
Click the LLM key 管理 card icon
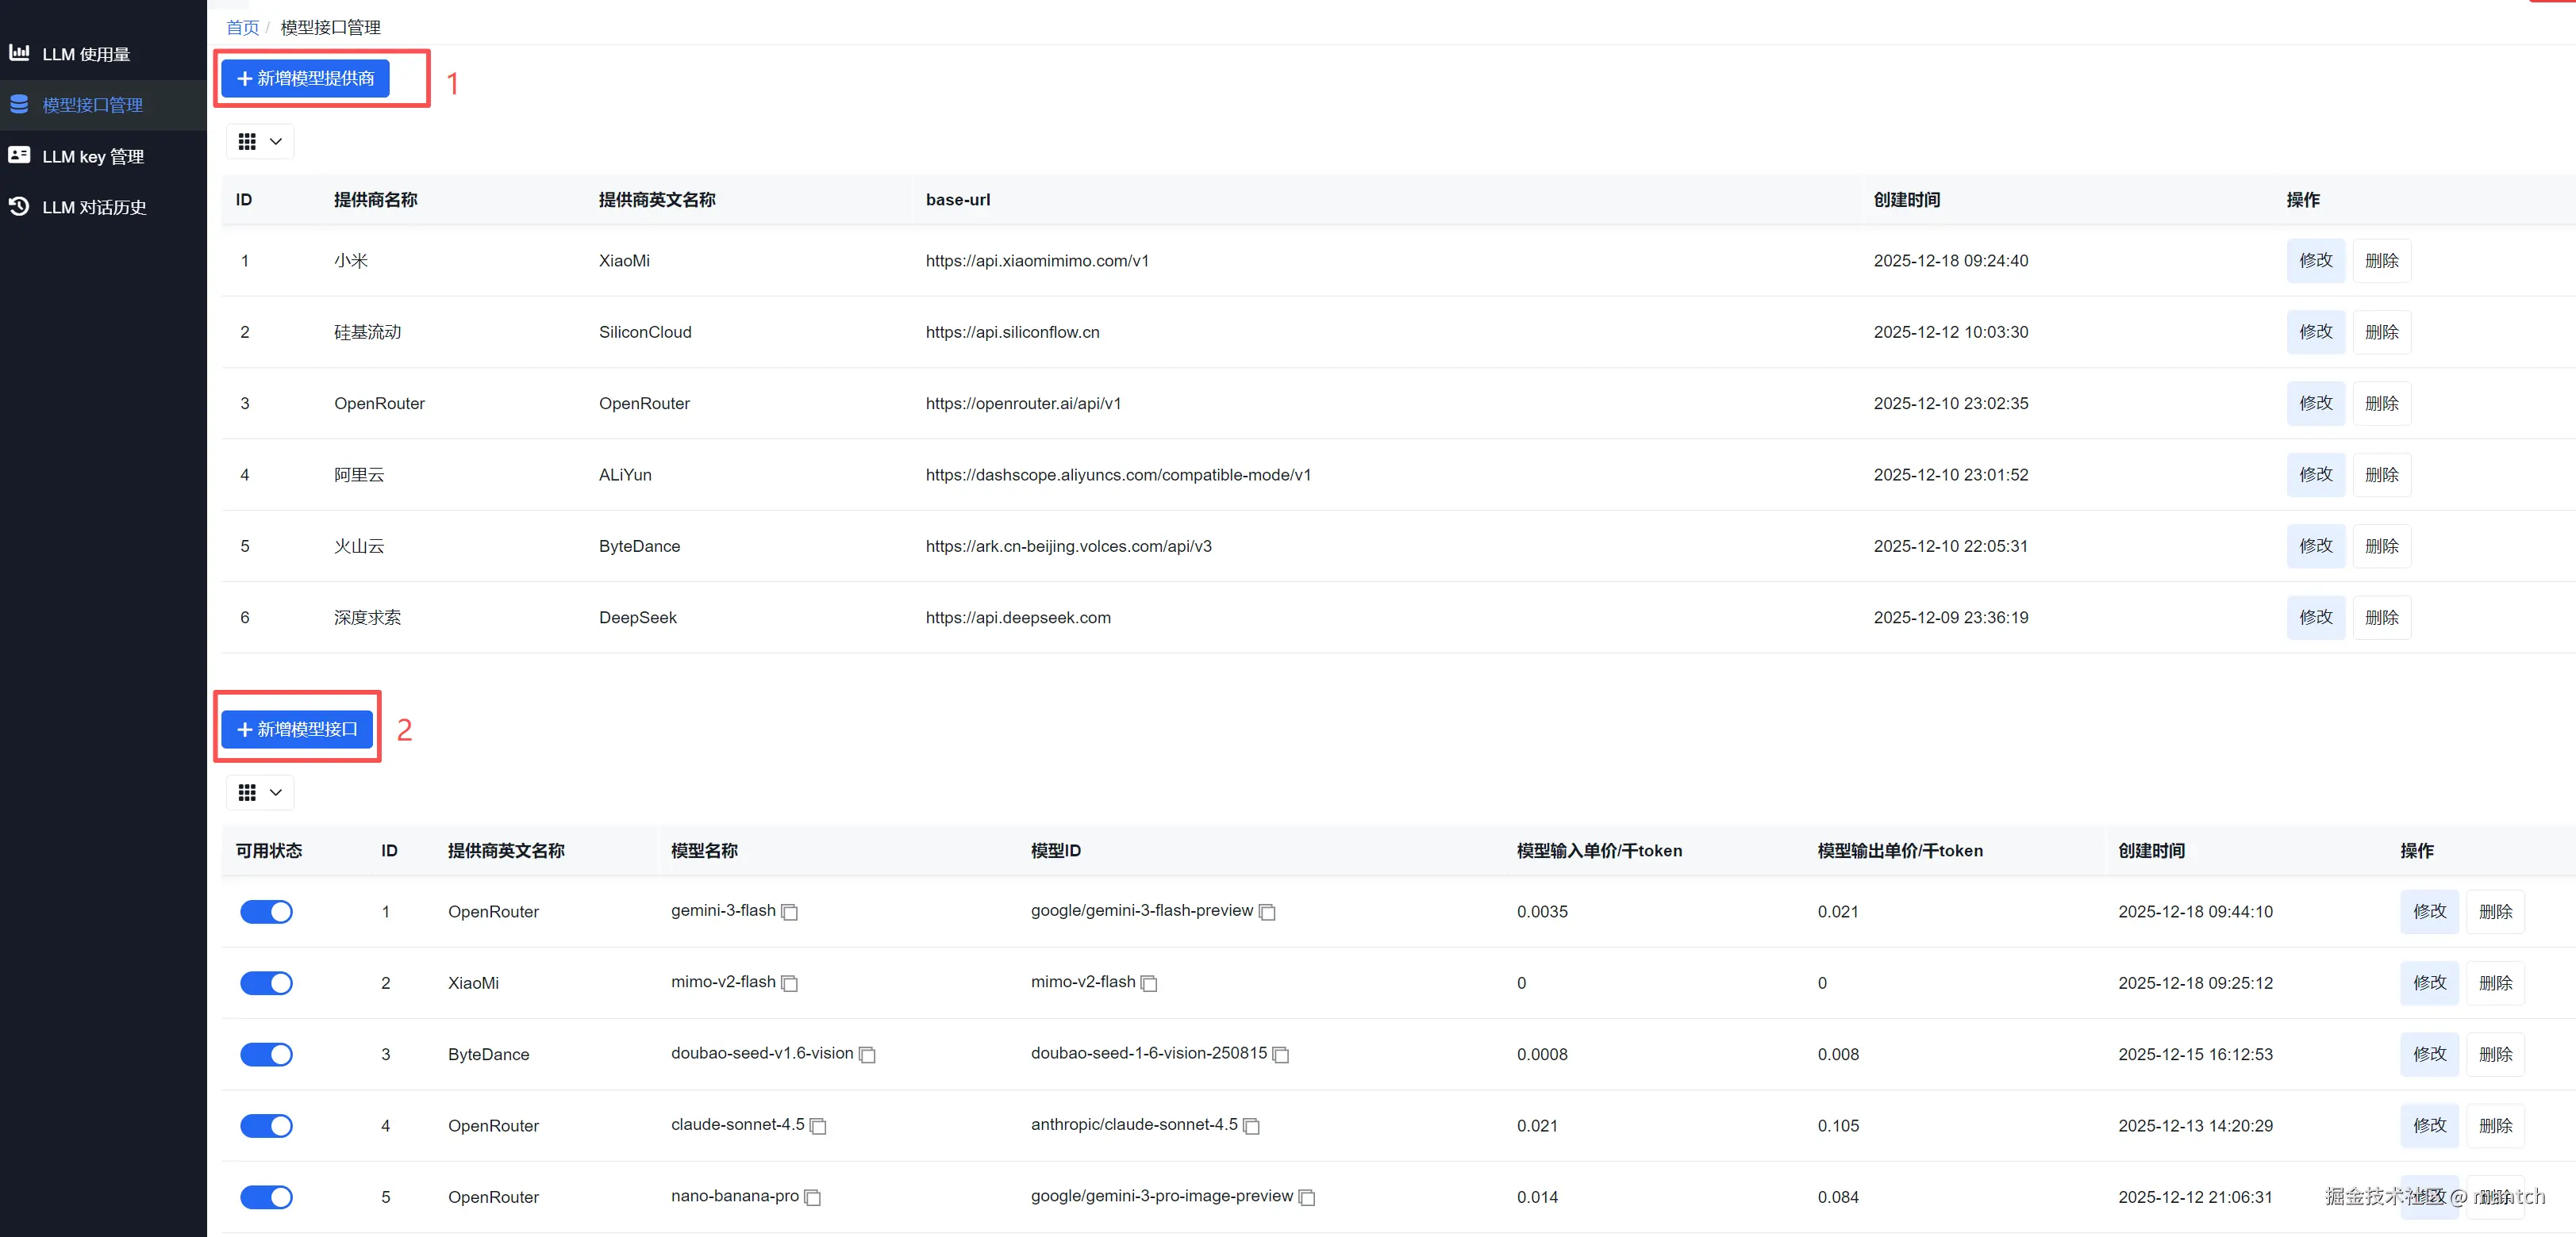click(x=19, y=155)
